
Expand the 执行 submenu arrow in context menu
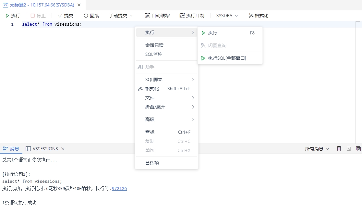193,32
